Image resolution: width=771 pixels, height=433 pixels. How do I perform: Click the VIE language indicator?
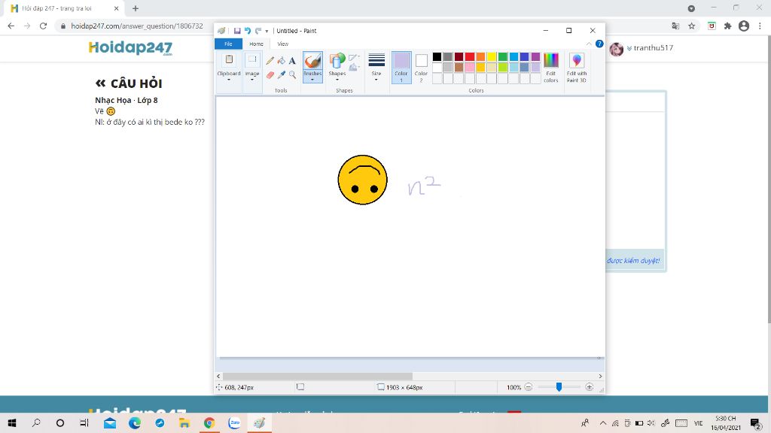click(x=698, y=422)
